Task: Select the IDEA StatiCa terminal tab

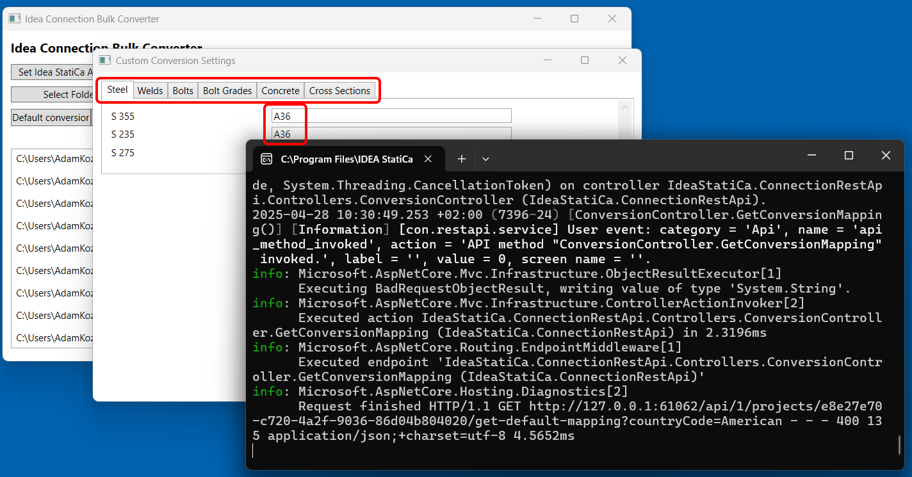Action: (x=348, y=159)
